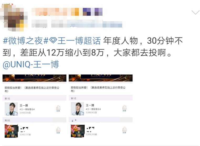Open the blurred timestamp and source line
Viewport: 200px width, 146px height.
click(77, 24)
